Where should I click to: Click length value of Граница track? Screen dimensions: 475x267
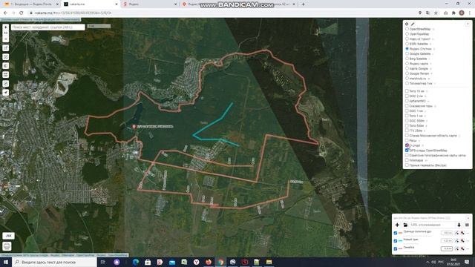(x=447, y=233)
